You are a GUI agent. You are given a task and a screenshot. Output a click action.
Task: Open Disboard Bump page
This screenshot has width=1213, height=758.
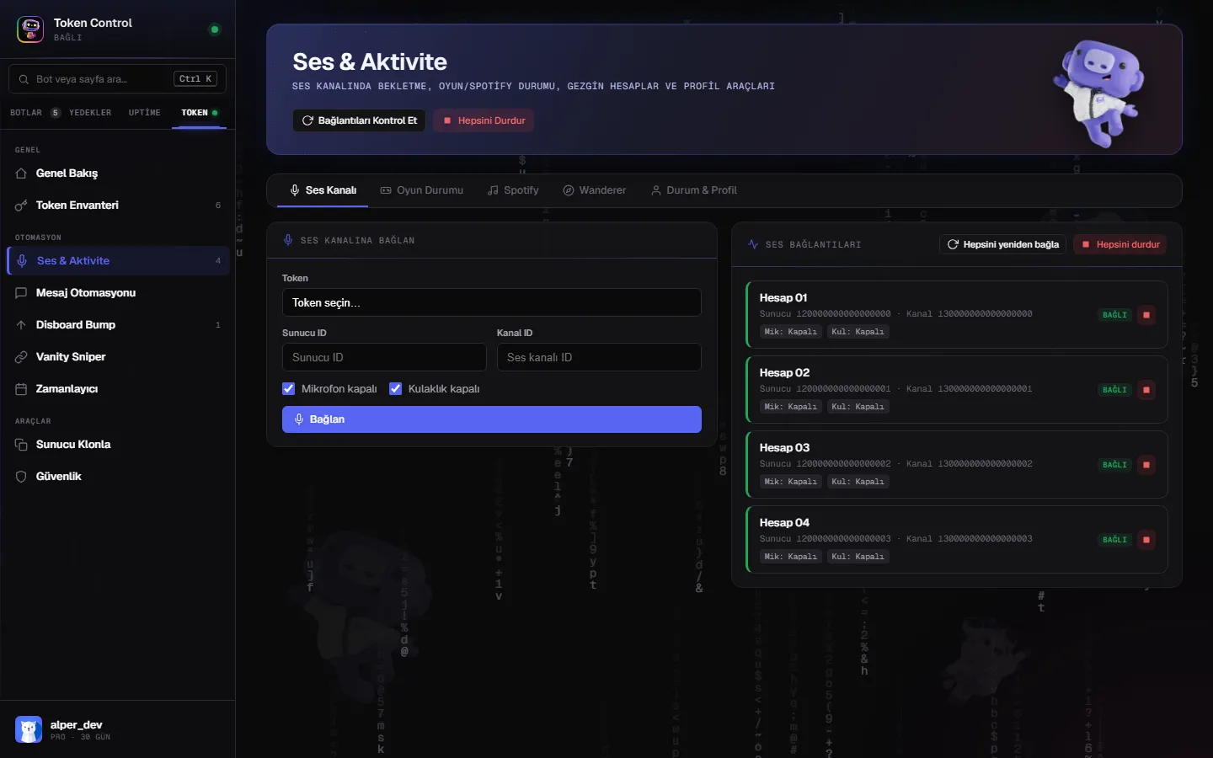click(118, 325)
